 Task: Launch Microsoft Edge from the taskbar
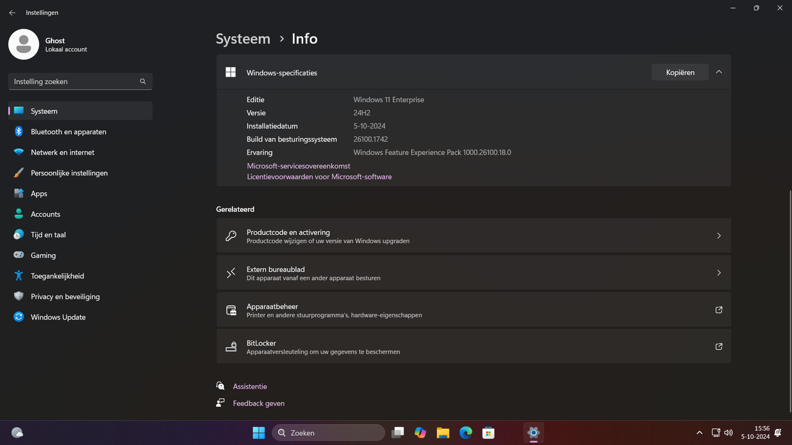(x=466, y=433)
